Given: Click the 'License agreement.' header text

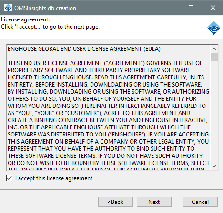Looking at the screenshot, I should click(x=25, y=19).
